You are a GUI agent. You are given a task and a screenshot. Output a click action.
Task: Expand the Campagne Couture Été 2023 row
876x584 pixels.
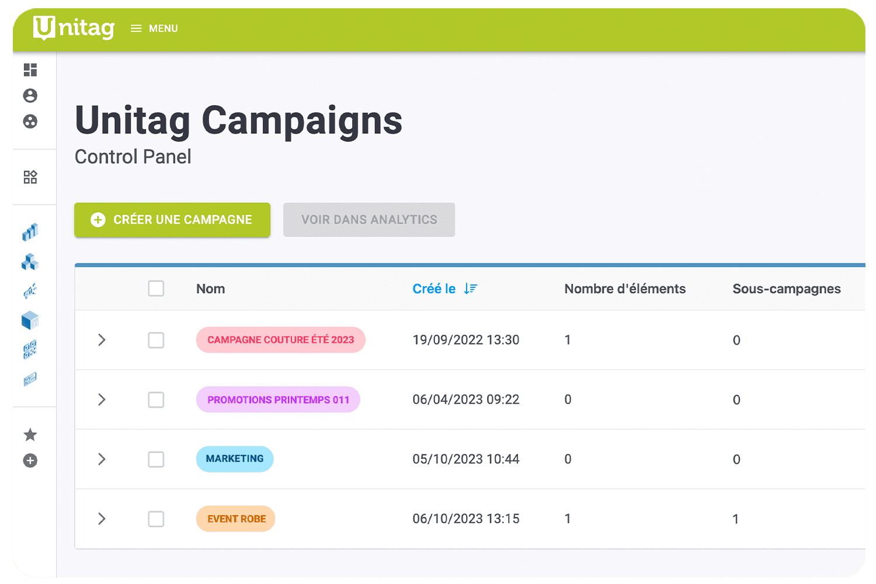coord(102,340)
